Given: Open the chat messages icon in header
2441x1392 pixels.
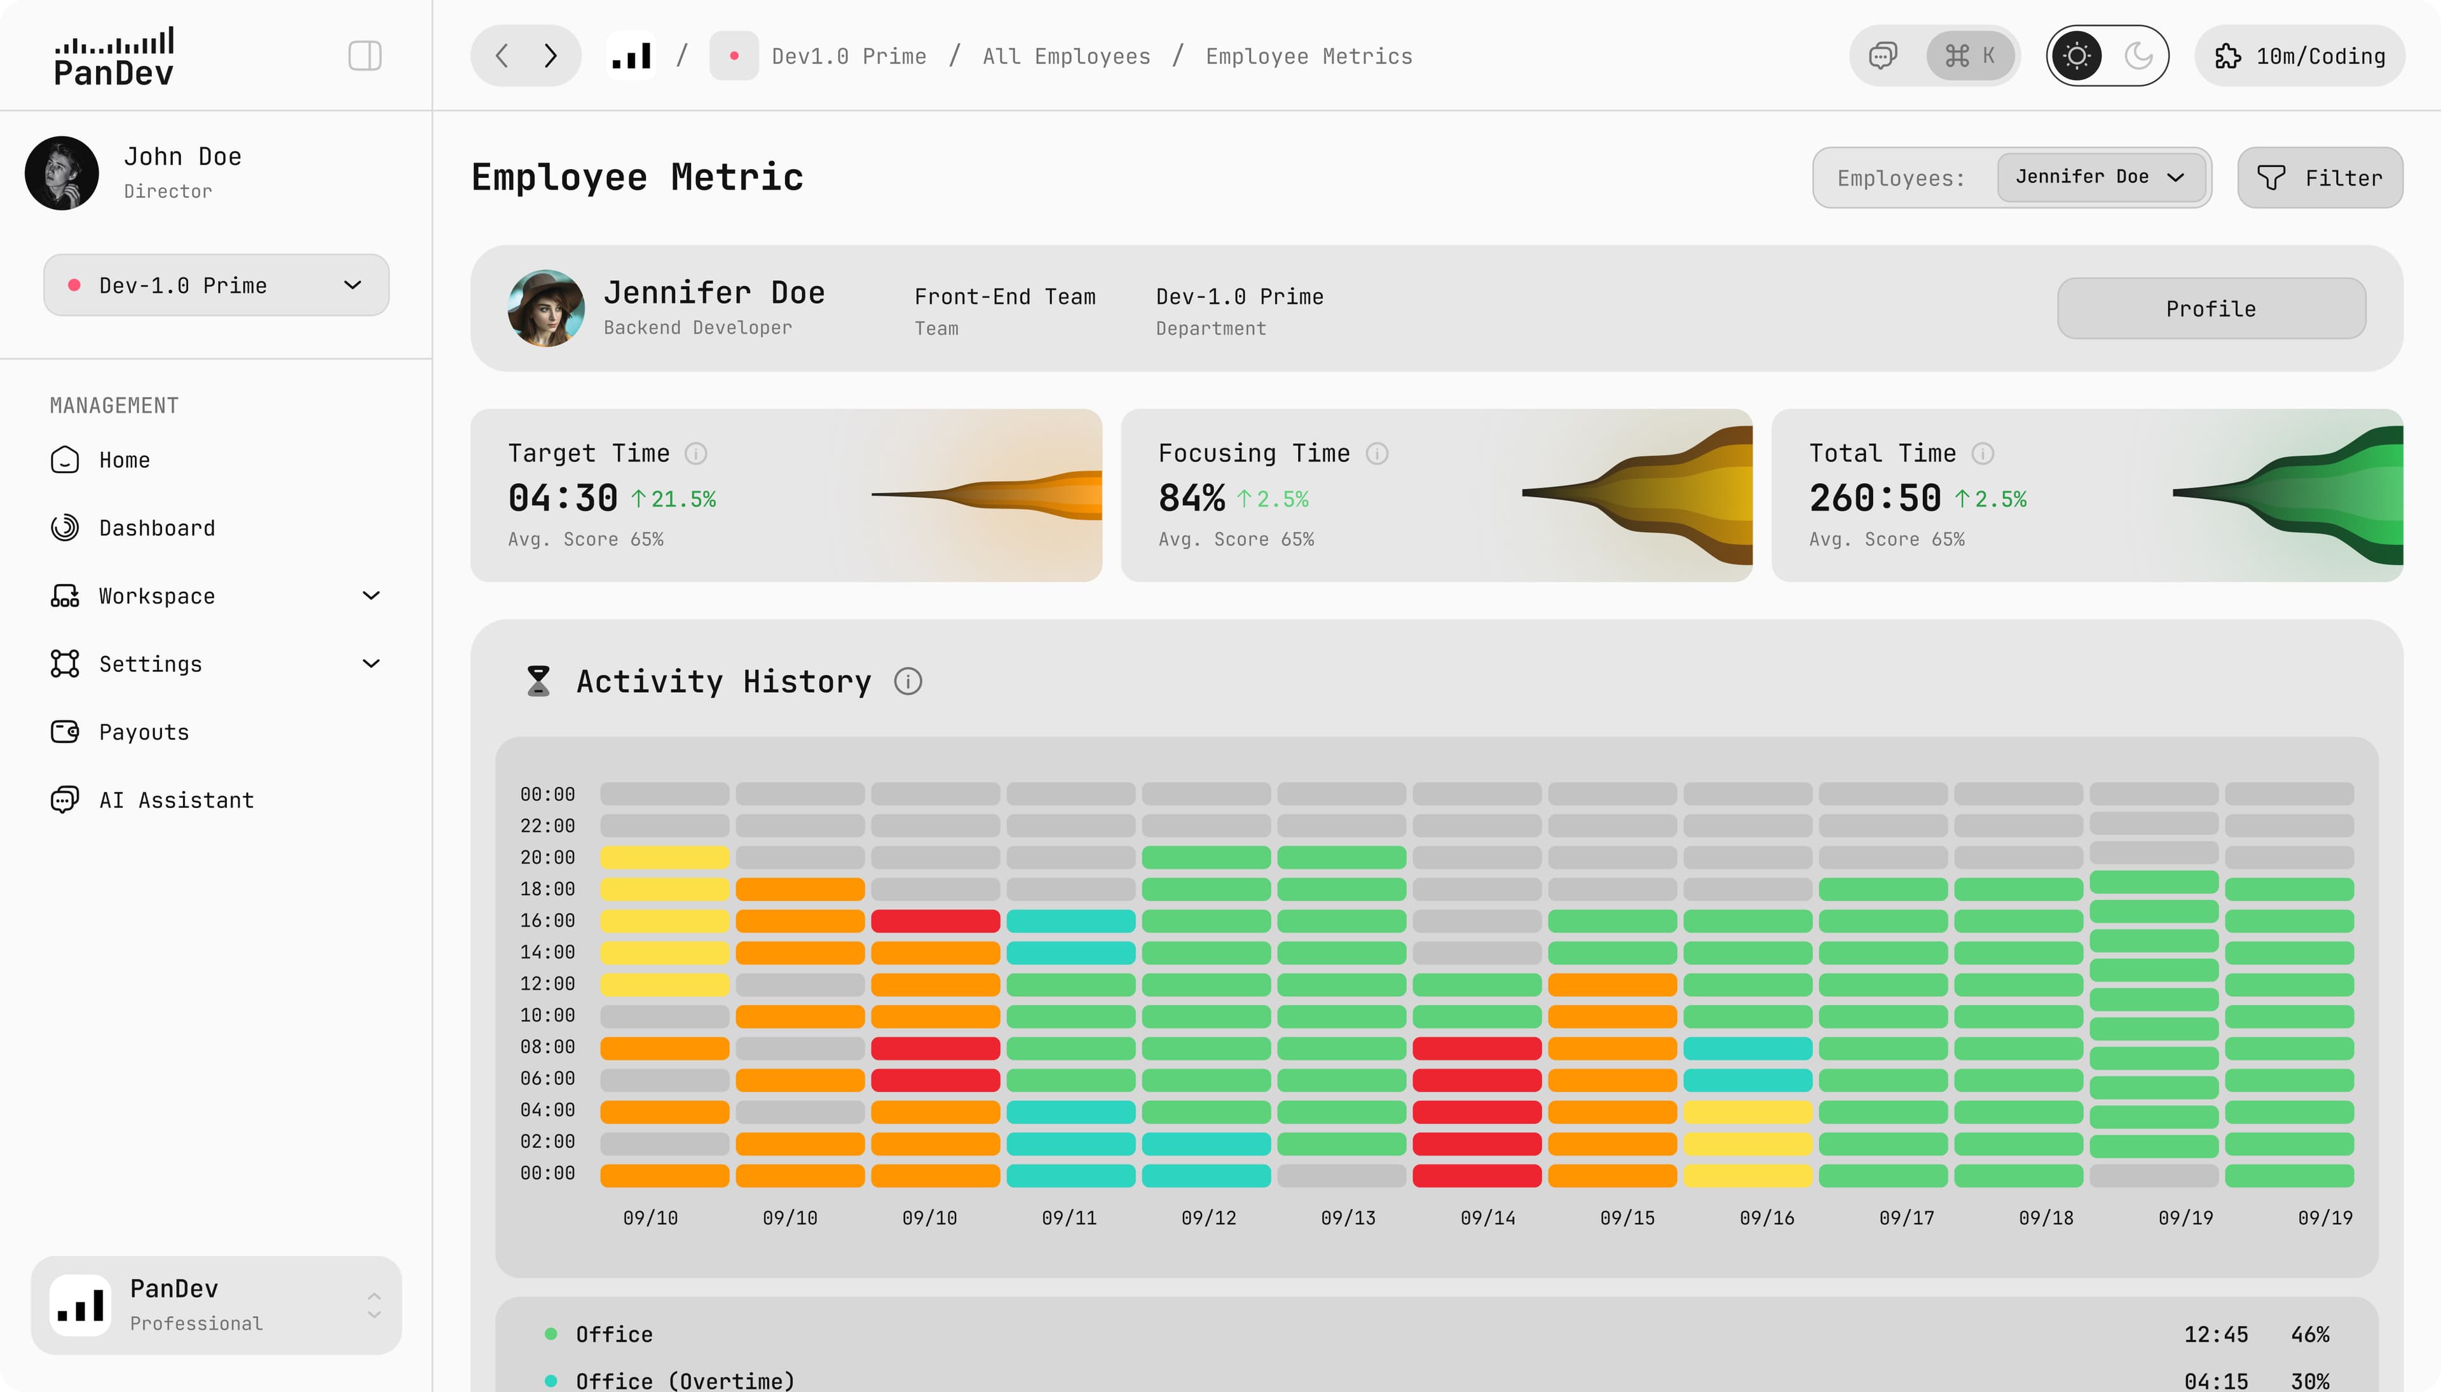Looking at the screenshot, I should coord(1883,55).
